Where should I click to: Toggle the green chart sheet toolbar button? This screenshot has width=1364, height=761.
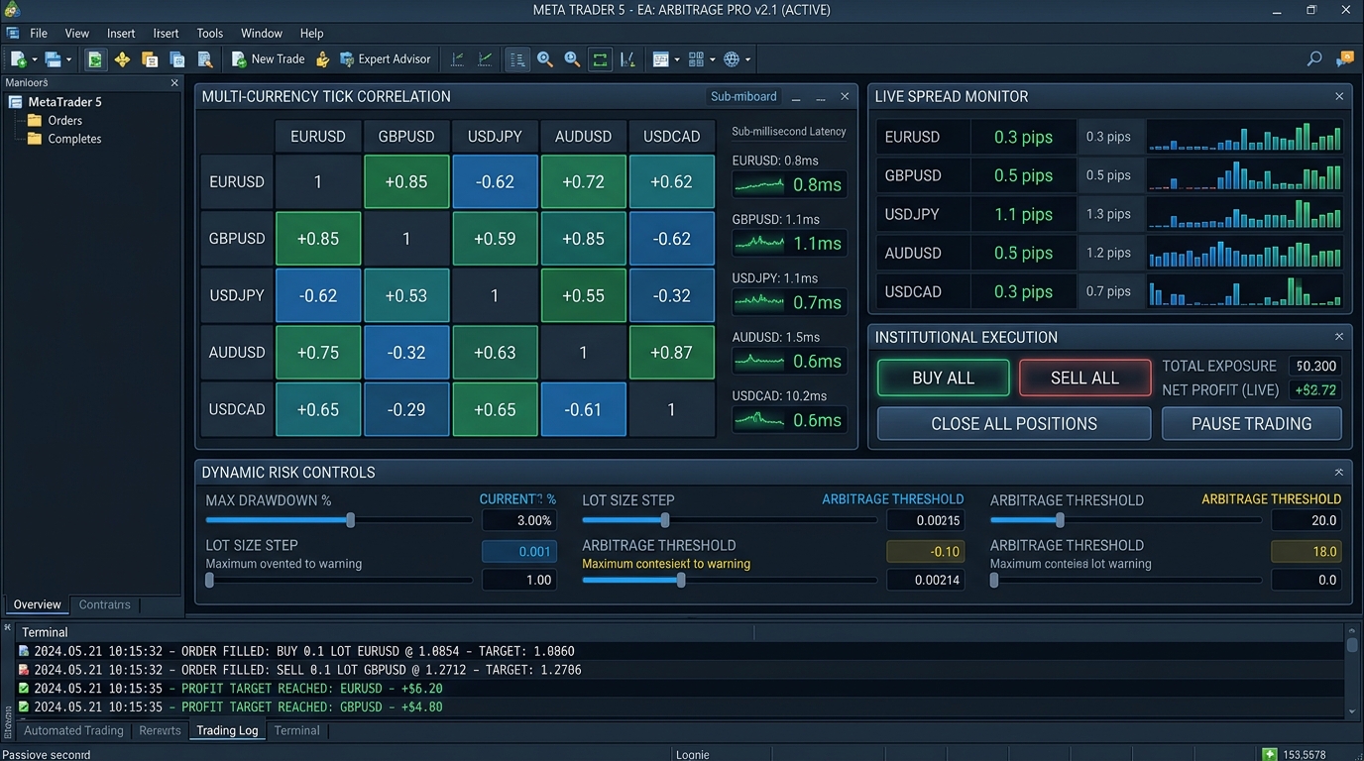94,59
